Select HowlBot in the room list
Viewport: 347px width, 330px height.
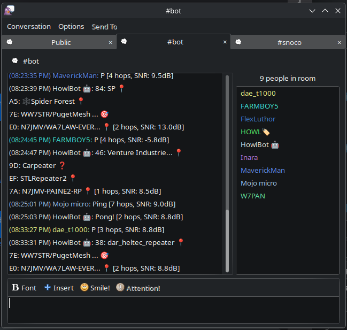pyautogui.click(x=260, y=145)
